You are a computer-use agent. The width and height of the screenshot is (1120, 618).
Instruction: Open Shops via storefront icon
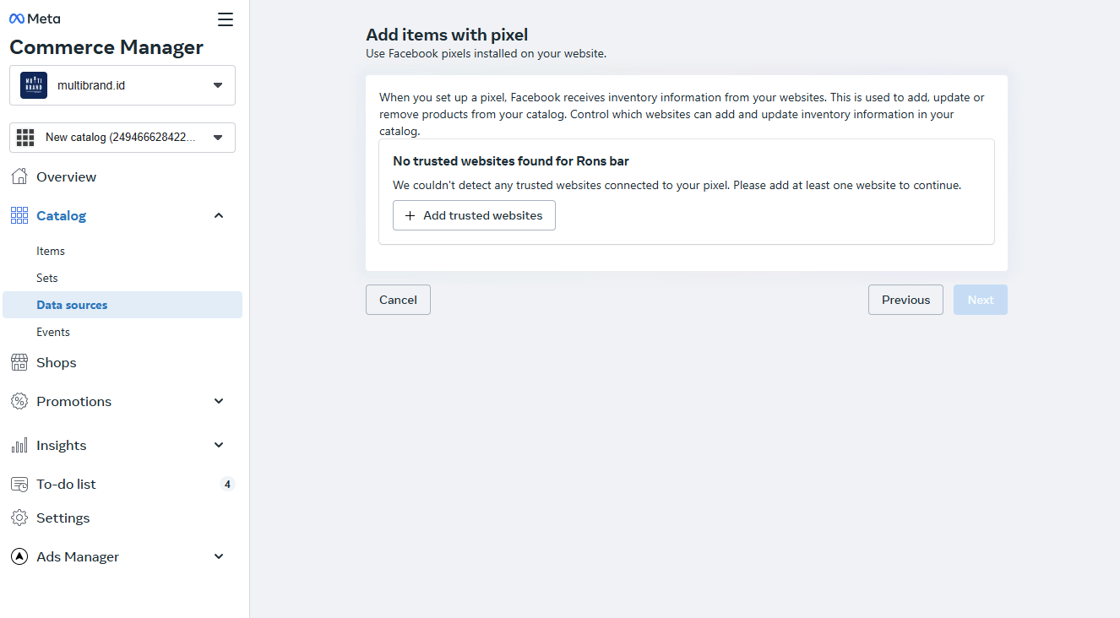19,362
